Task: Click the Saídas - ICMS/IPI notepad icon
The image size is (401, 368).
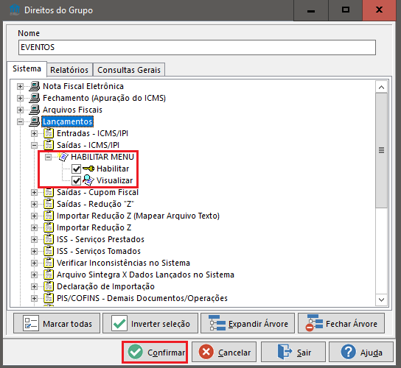Action: click(49, 145)
